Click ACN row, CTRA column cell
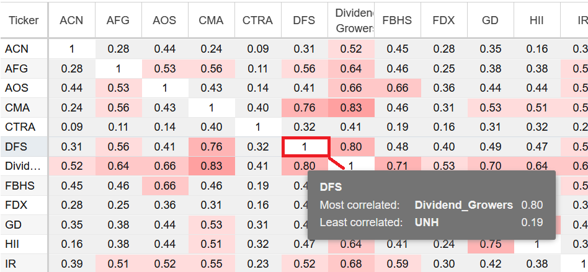Screen dimensions: 588x272 (257, 49)
